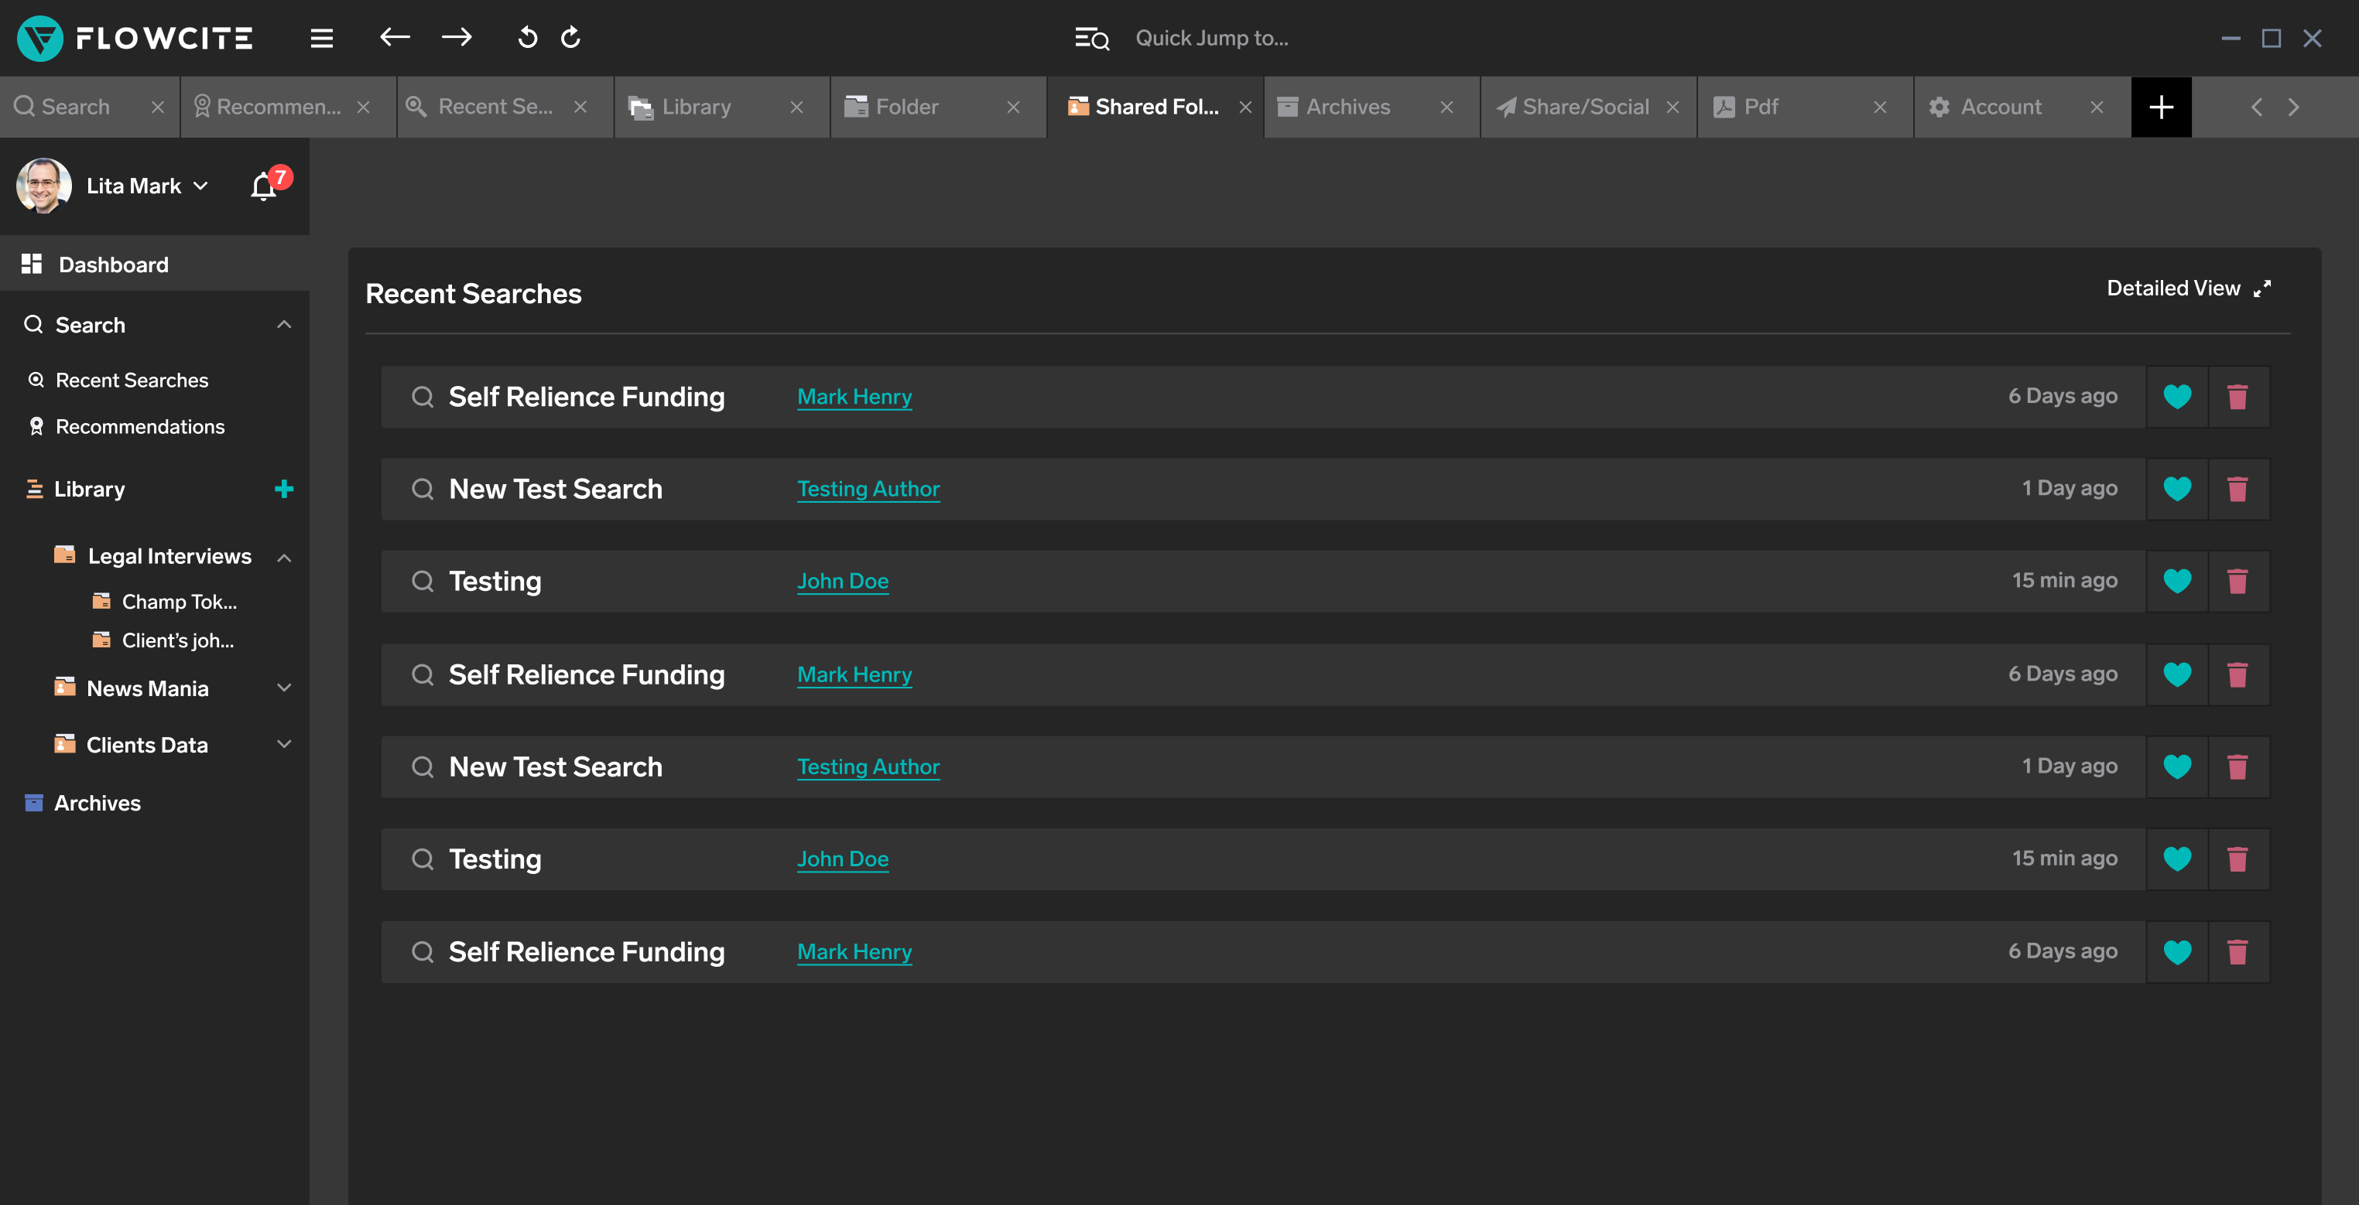
Task: Click the redo rotate-right icon
Action: click(x=571, y=38)
